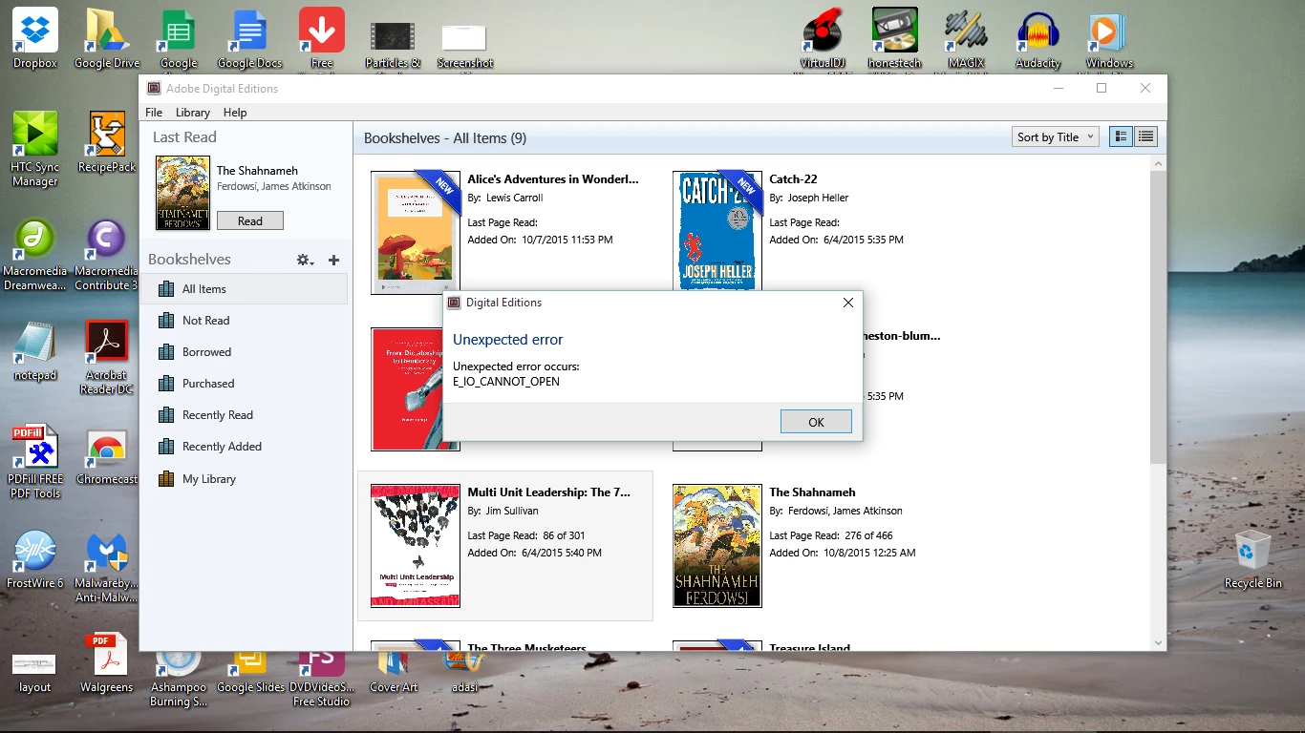Image resolution: width=1305 pixels, height=733 pixels.
Task: Open the Walgreens PDF desktop file
Action: tap(107, 663)
